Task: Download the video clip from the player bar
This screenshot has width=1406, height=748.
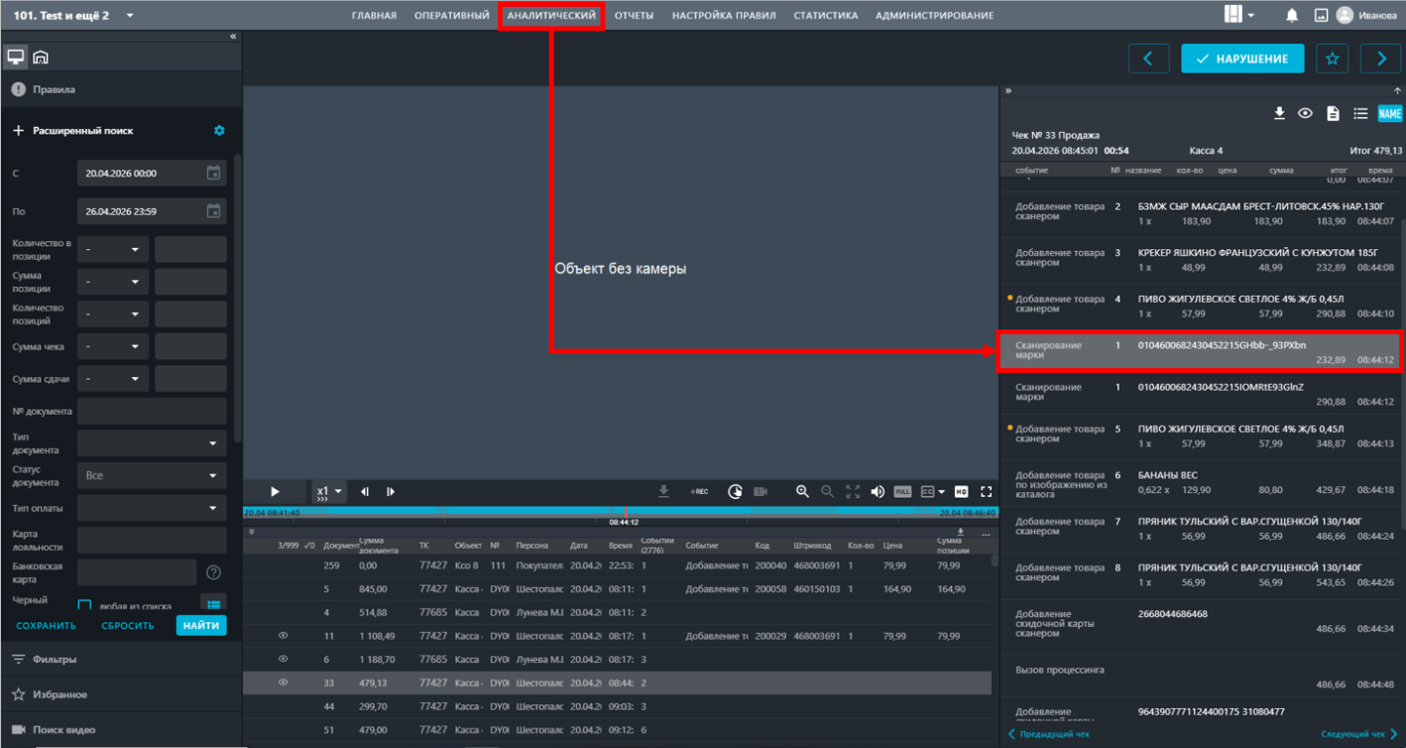Action: [x=664, y=491]
